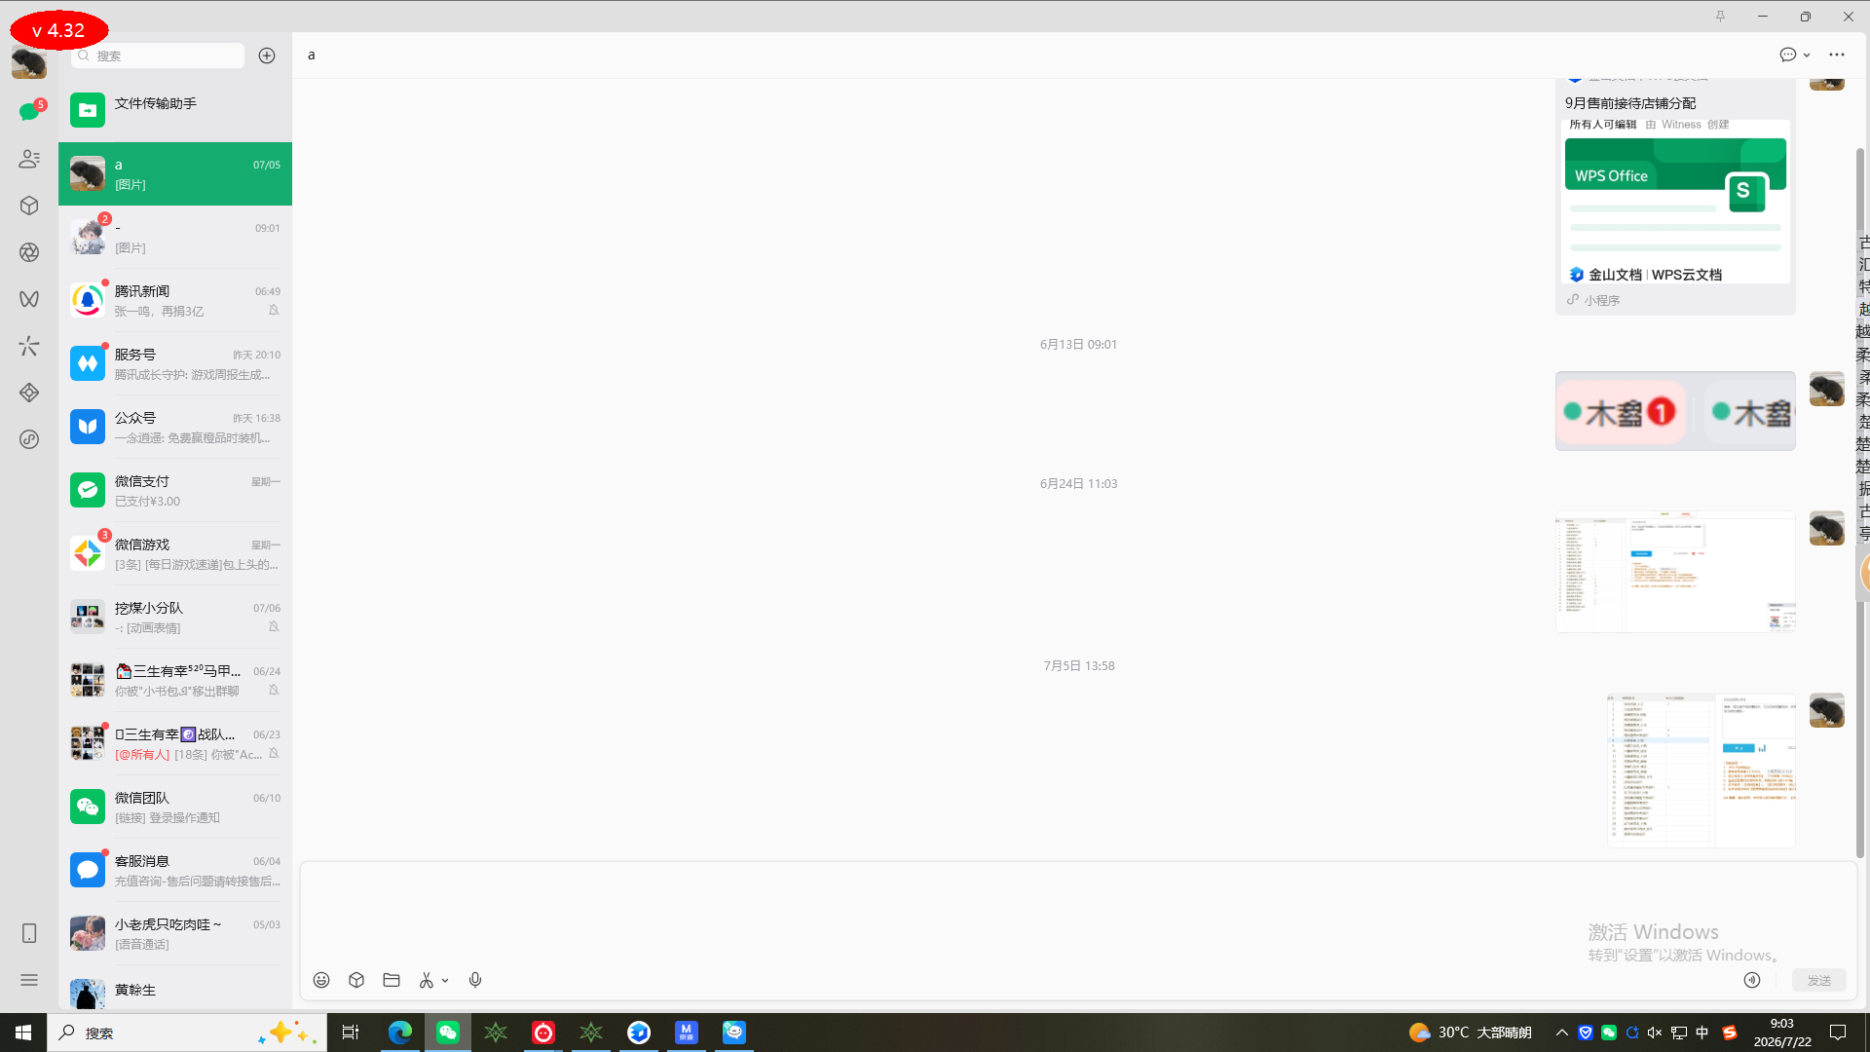Open the screenshot image sent June 24
Viewport: 1870px width, 1052px height.
click(x=1675, y=572)
